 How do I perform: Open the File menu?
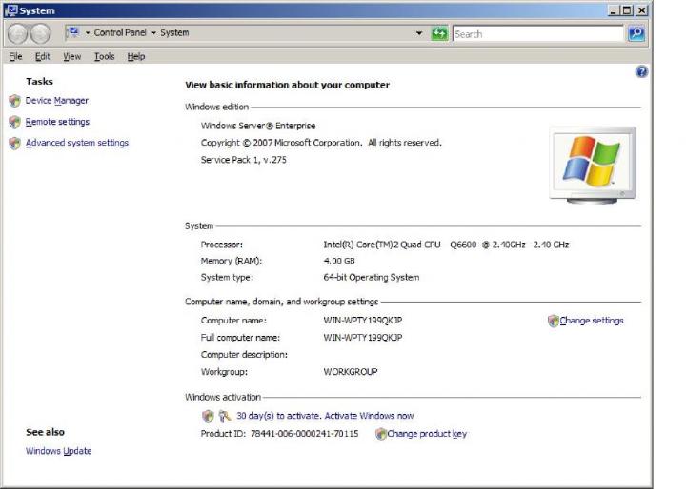point(16,56)
